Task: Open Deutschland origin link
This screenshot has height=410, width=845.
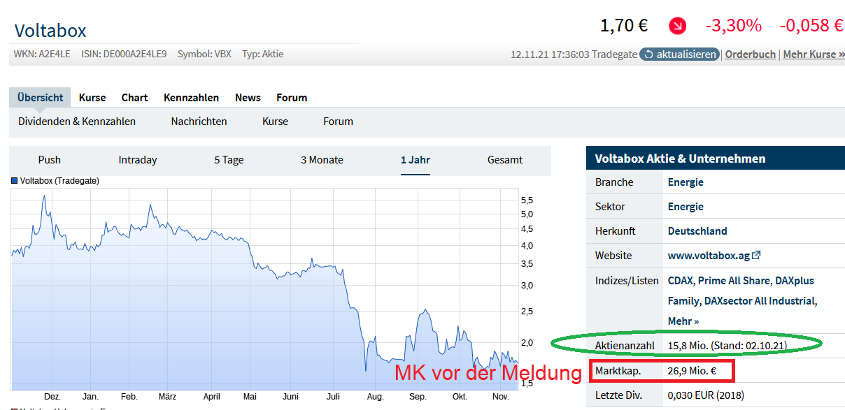Action: (x=697, y=231)
